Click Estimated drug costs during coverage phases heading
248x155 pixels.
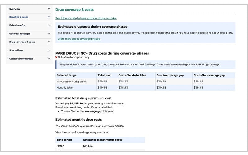click(x=92, y=27)
